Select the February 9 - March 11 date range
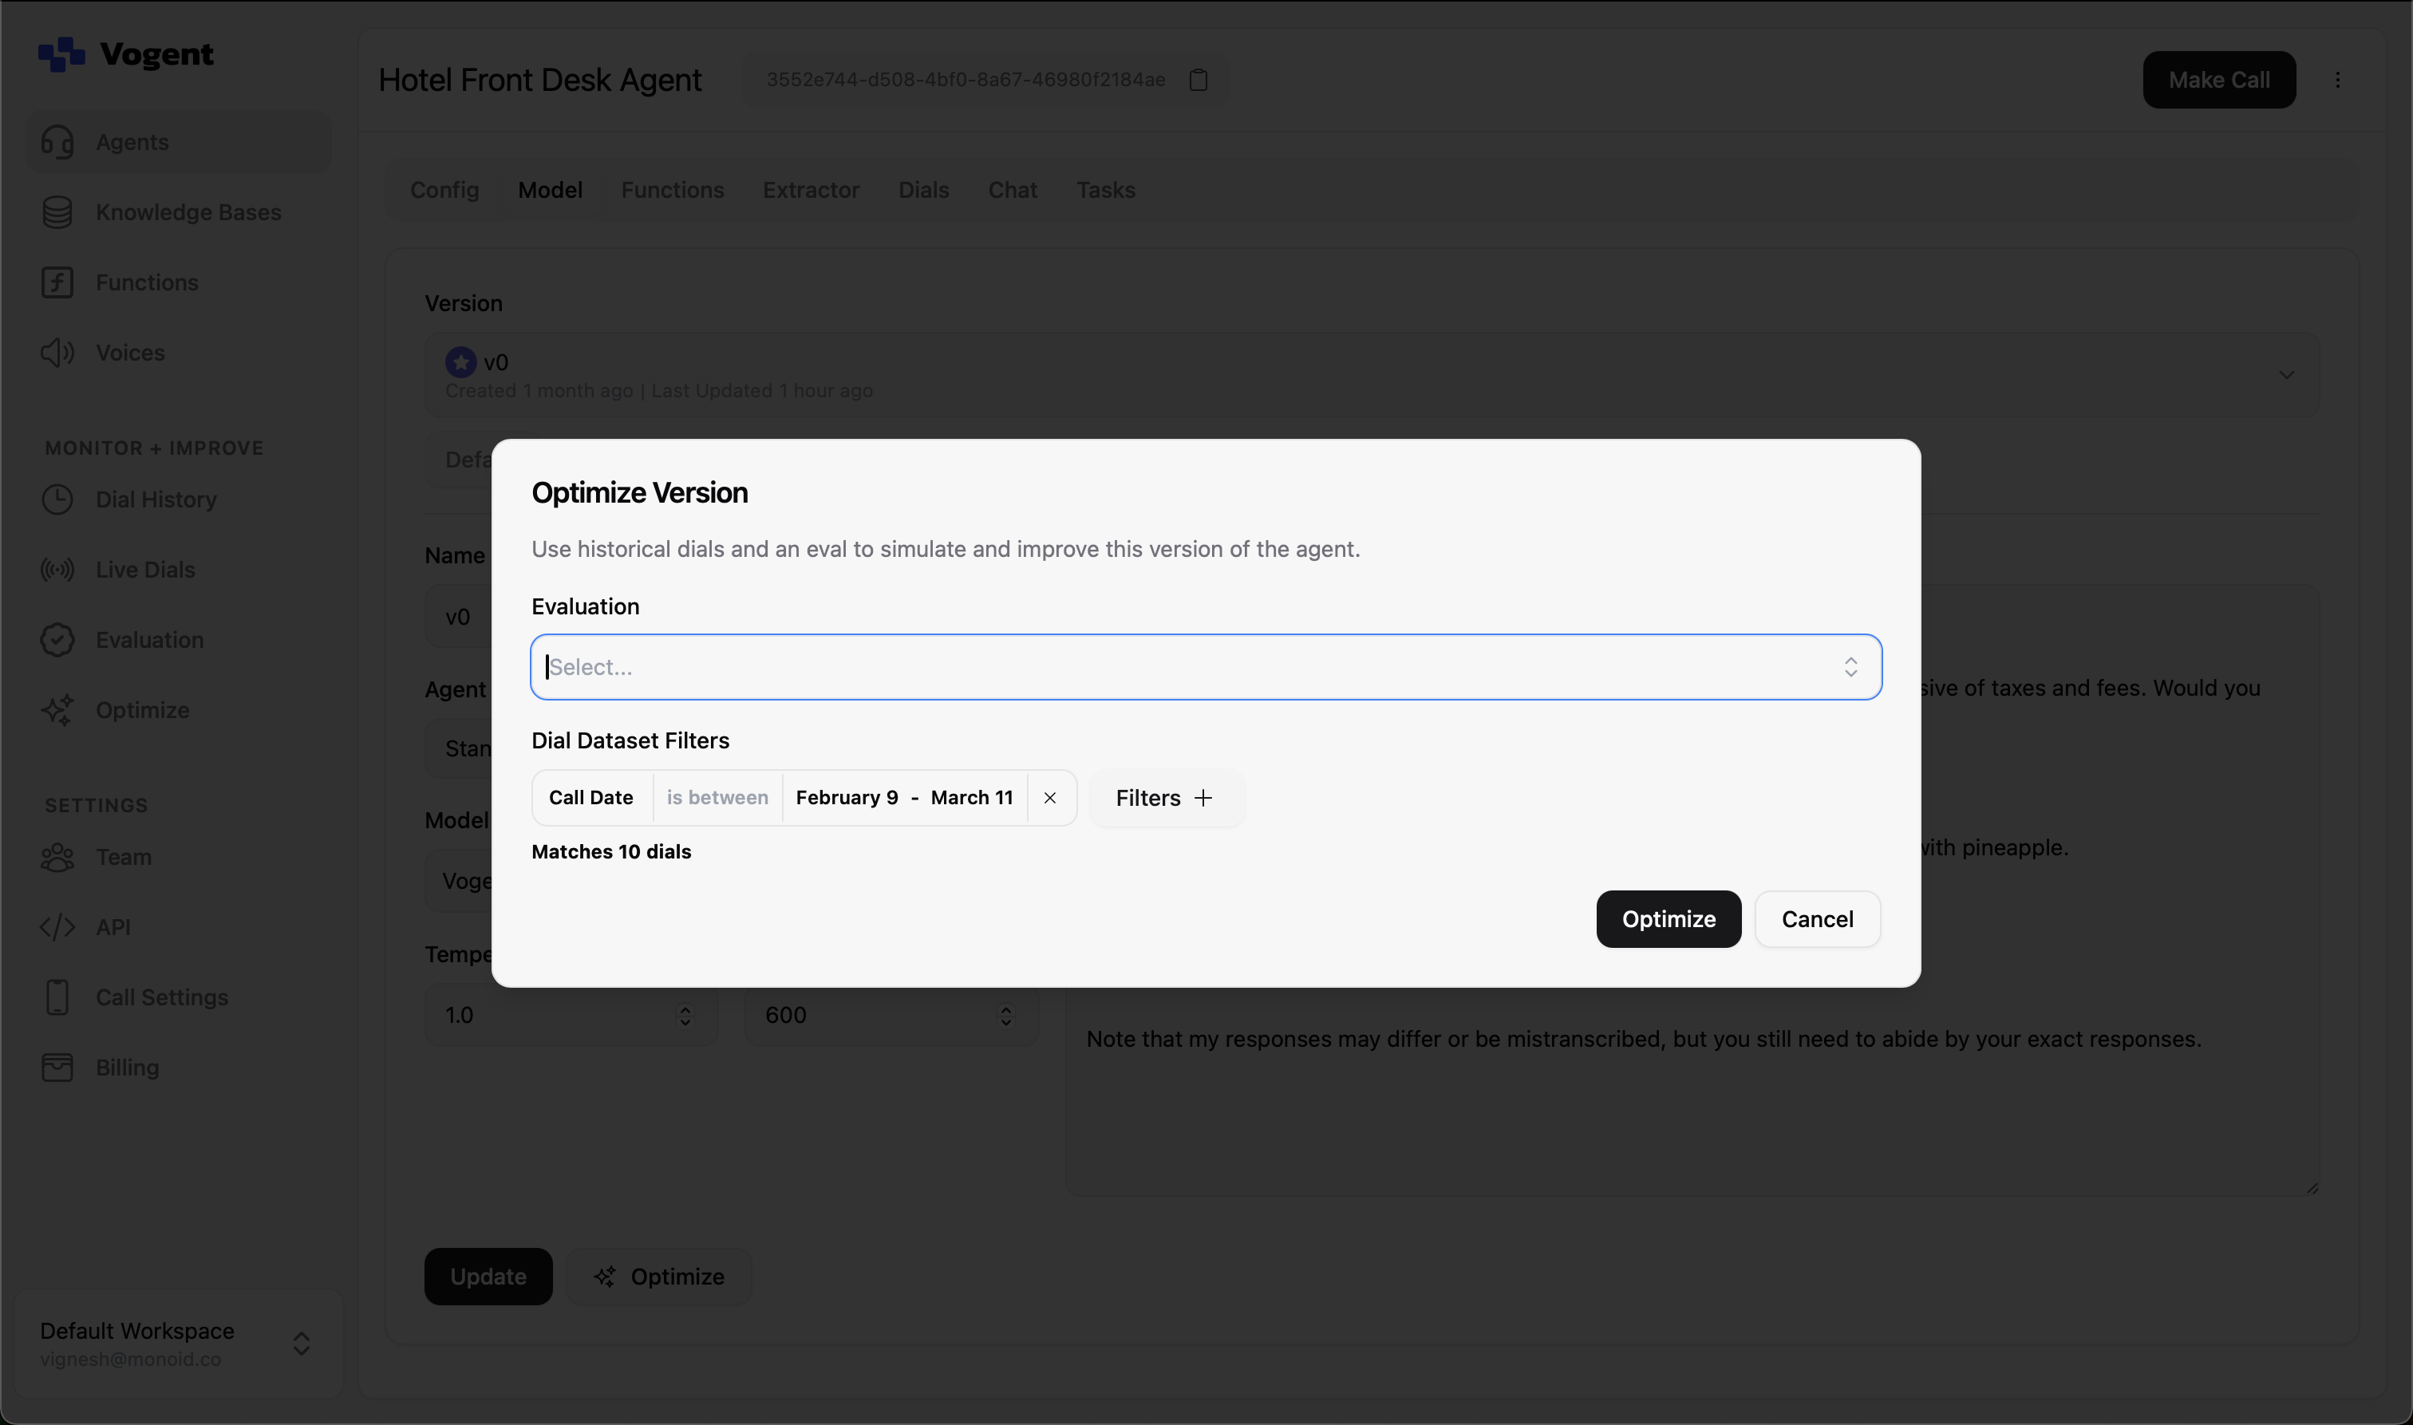This screenshot has width=2413, height=1425. (x=903, y=798)
